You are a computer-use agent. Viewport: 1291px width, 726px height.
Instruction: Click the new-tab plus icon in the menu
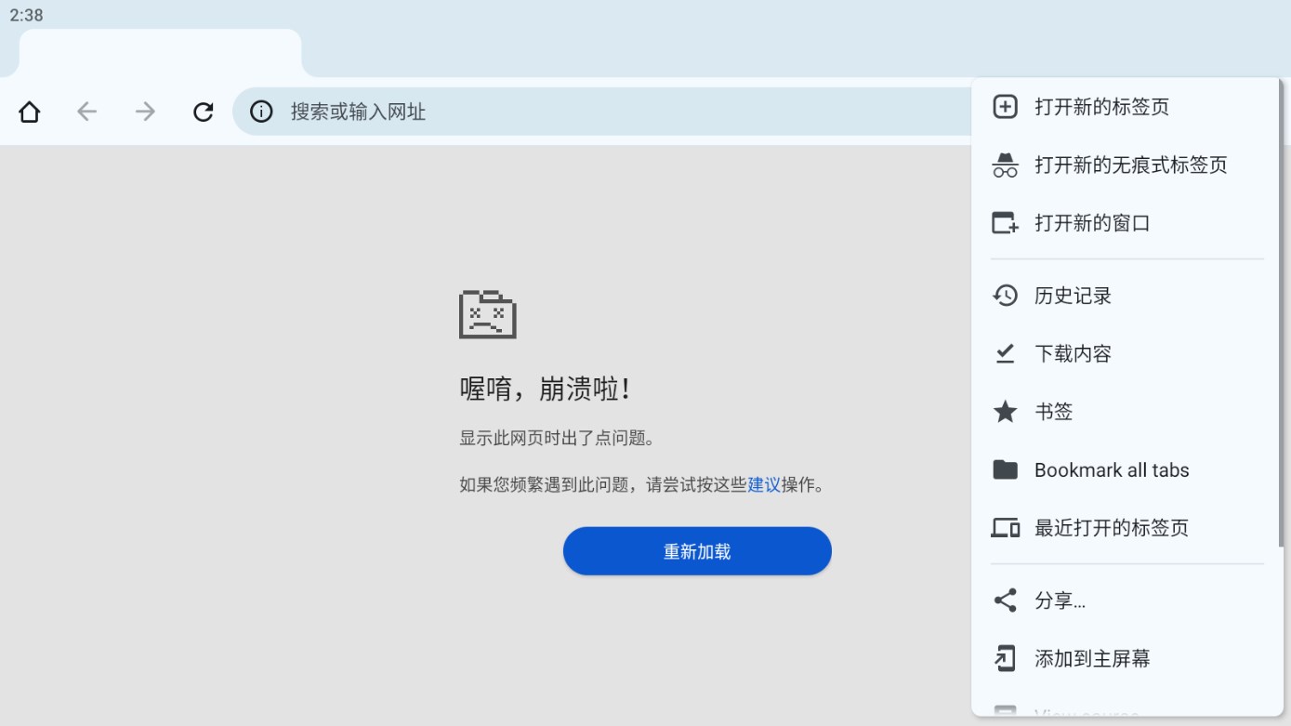pyautogui.click(x=1005, y=107)
